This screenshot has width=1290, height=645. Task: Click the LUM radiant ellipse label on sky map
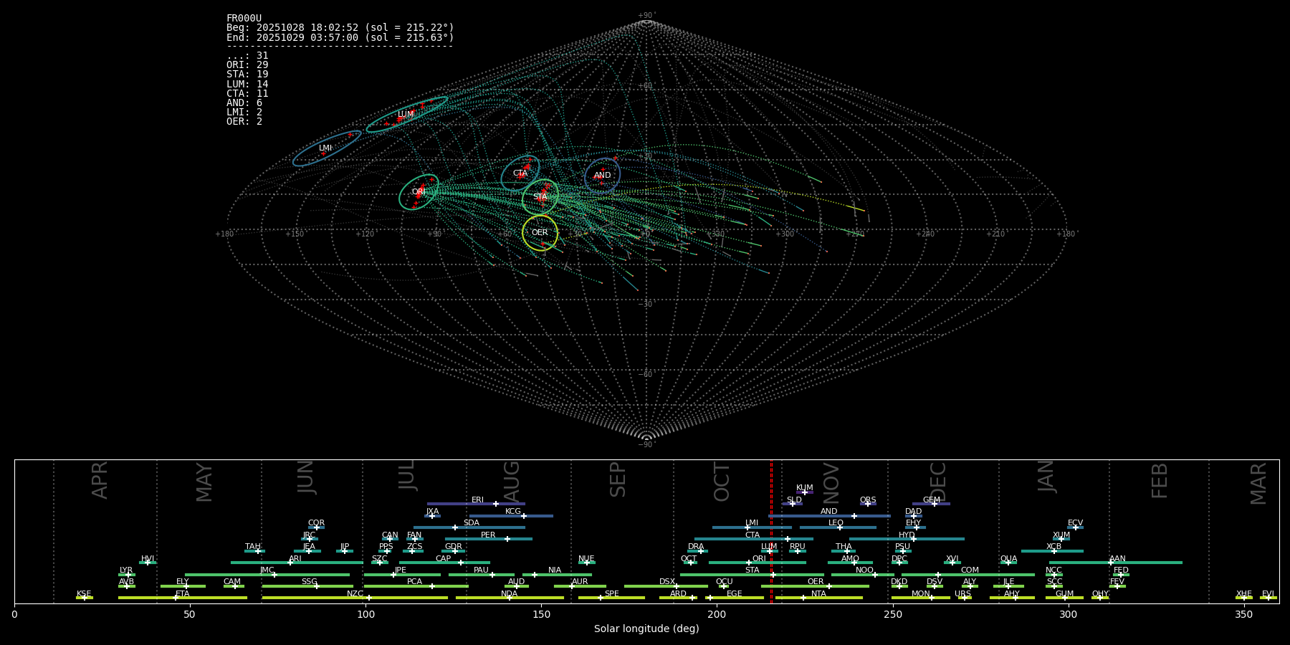pos(406,115)
